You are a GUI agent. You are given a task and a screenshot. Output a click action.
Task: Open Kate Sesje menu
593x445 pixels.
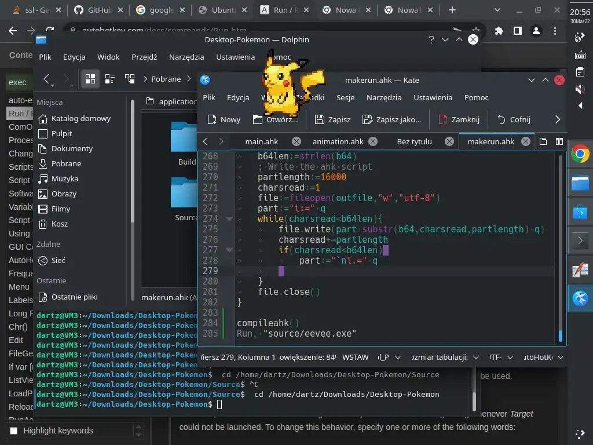pos(345,97)
